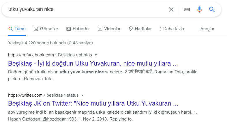Expand the Daha fazla menu
227x128 pixels.
coord(172,29)
